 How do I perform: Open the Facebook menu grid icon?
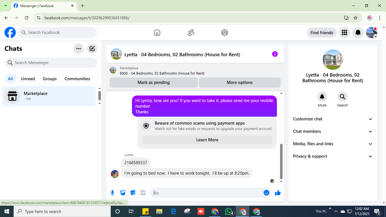point(344,32)
